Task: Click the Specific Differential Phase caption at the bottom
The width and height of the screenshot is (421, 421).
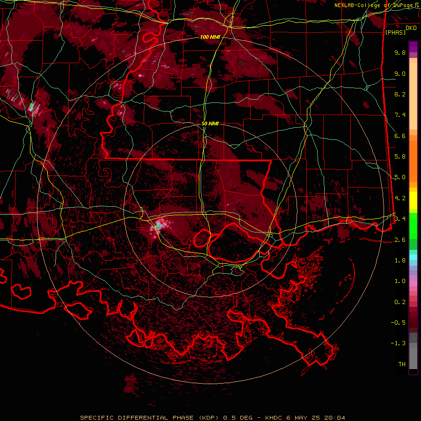Action: click(x=213, y=418)
